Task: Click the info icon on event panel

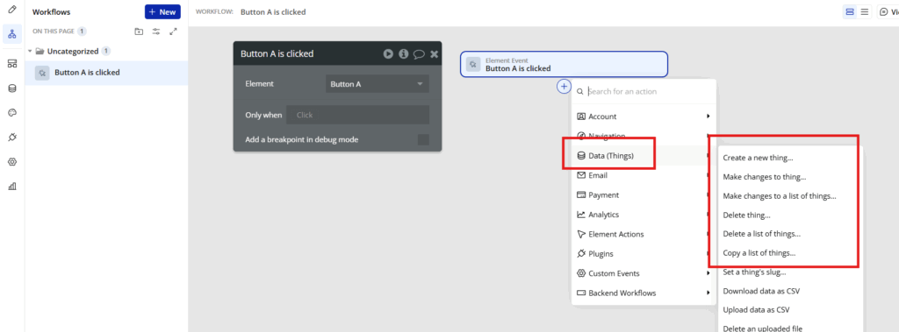Action: point(404,53)
